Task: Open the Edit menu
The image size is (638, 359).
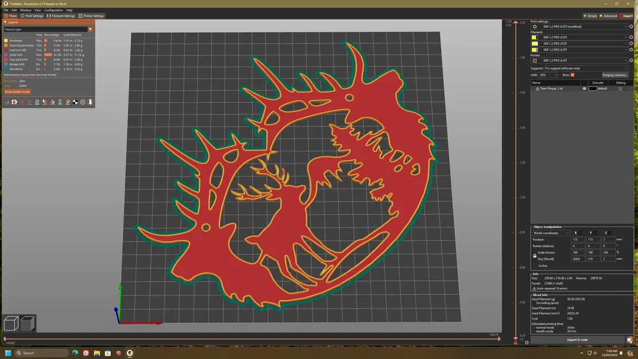Action: tap(14, 10)
